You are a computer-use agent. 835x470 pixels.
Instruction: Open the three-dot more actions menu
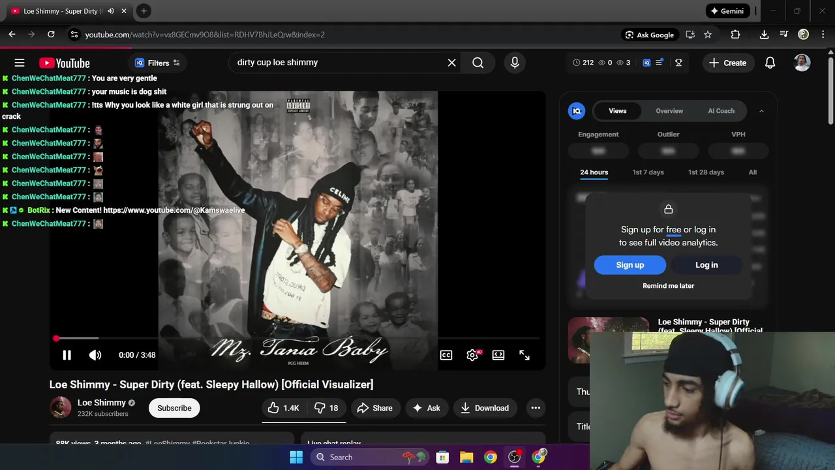[536, 408]
